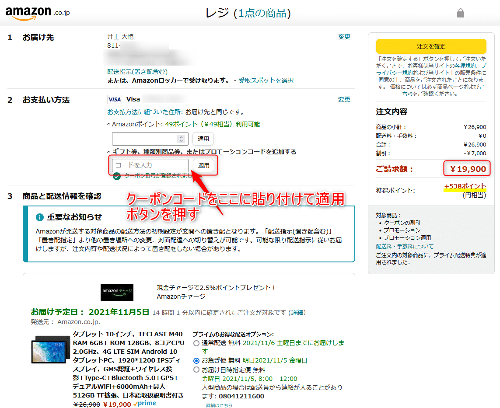Collapse the ギフト券・プロモーションコード section chevron
Image resolution: width=500 pixels, height=408 pixels.
[x=109, y=152]
